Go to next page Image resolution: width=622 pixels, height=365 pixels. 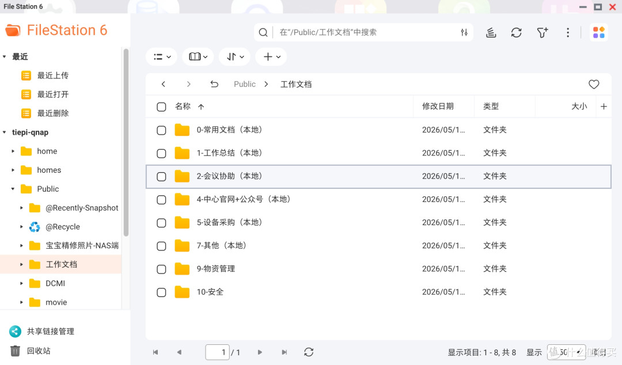click(x=260, y=352)
